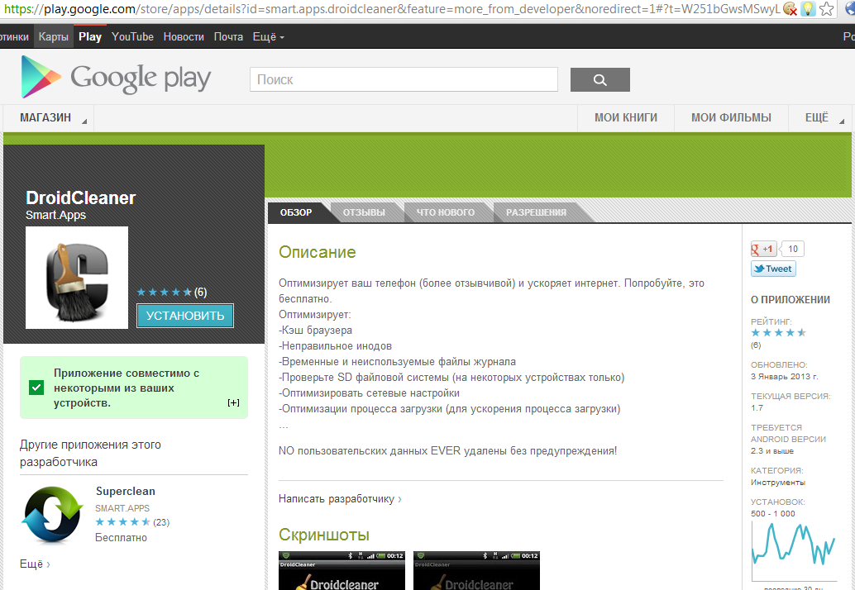Image resolution: width=855 pixels, height=590 pixels.
Task: Open the Superclean app icon
Action: [x=53, y=513]
